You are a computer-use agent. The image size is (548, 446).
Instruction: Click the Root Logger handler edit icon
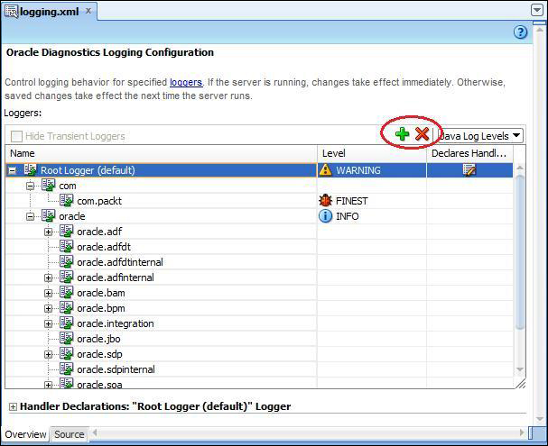tap(469, 170)
